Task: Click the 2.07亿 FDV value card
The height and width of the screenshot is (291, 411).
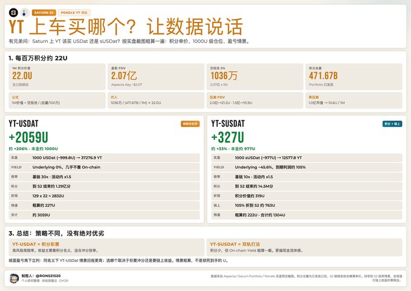Action: 156,77
